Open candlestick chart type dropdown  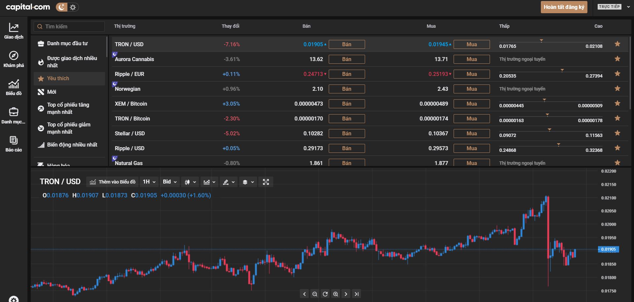click(190, 182)
